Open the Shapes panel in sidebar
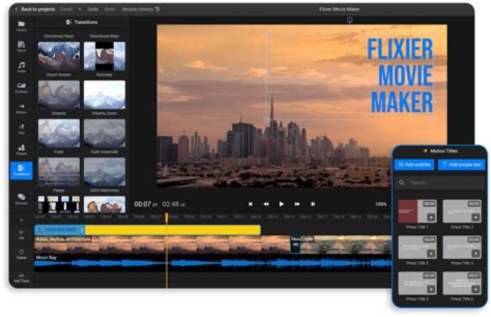491x317 pixels. [21, 149]
